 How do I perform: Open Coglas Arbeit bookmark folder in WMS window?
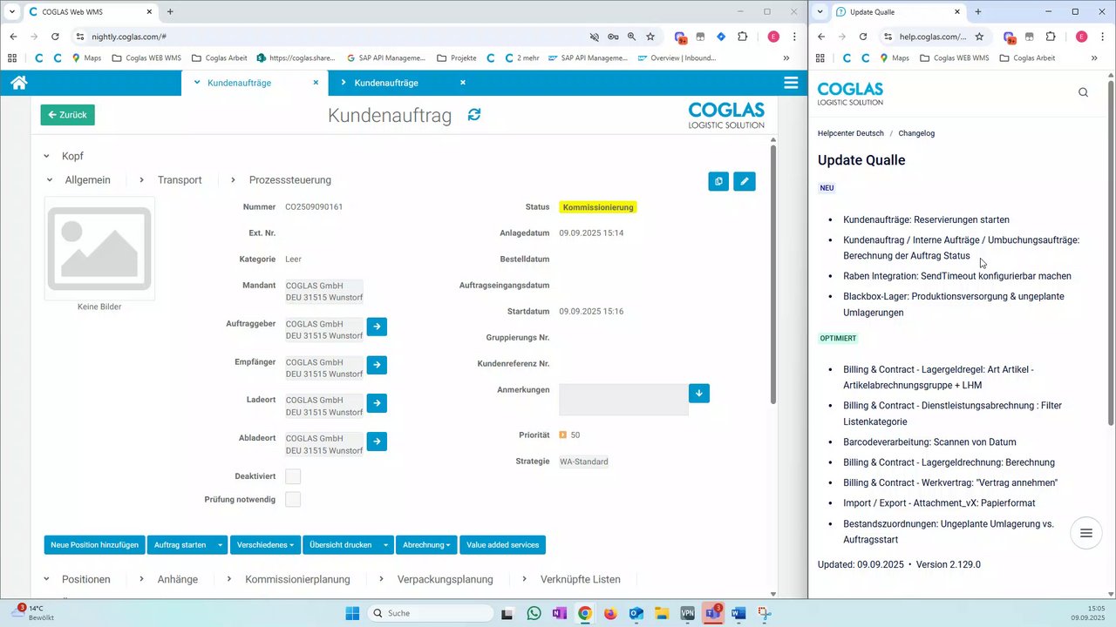pyautogui.click(x=219, y=58)
